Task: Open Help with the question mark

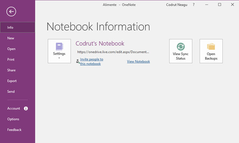Action: 194,5
